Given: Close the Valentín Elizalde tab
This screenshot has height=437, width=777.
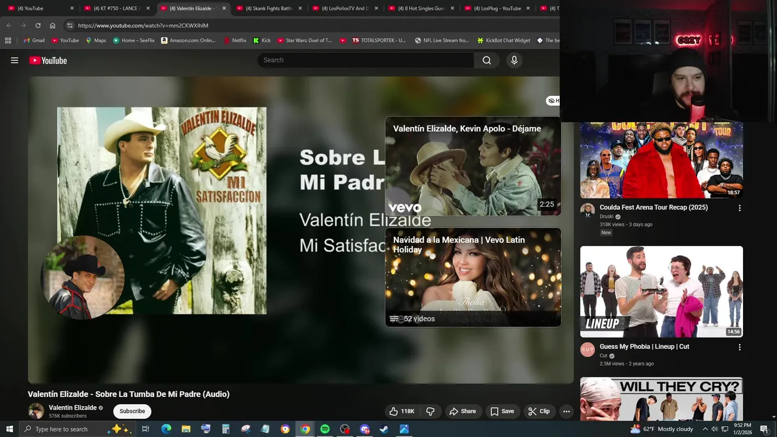Looking at the screenshot, I should click(224, 8).
